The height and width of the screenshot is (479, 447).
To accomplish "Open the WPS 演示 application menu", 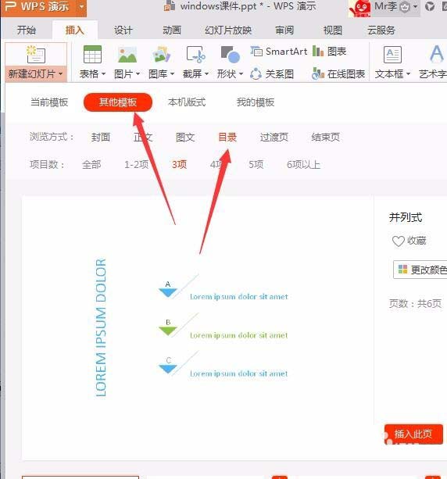I will tap(38, 7).
